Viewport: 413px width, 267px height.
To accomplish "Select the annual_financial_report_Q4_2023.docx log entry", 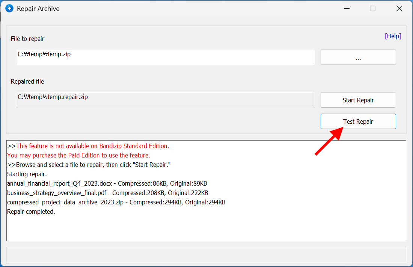I will (107, 184).
